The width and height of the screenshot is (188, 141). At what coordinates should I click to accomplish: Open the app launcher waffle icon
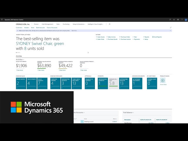tap(2, 20)
